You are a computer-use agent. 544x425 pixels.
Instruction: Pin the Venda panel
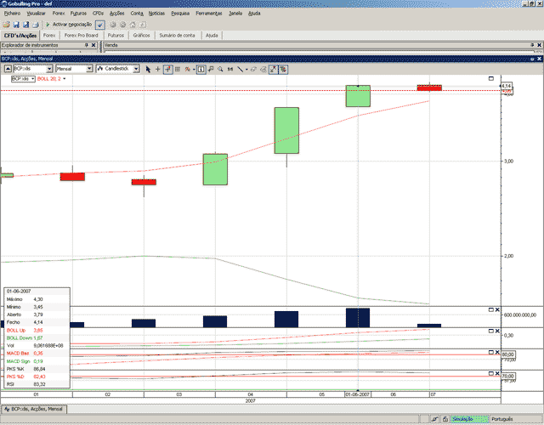[x=533, y=45]
